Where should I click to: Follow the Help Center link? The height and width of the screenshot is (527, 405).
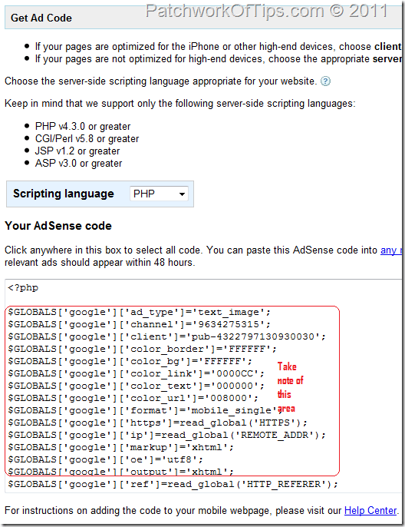click(x=370, y=511)
